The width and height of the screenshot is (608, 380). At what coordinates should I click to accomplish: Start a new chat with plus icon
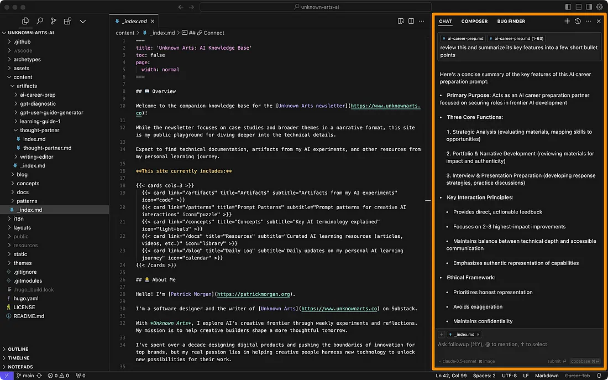567,21
